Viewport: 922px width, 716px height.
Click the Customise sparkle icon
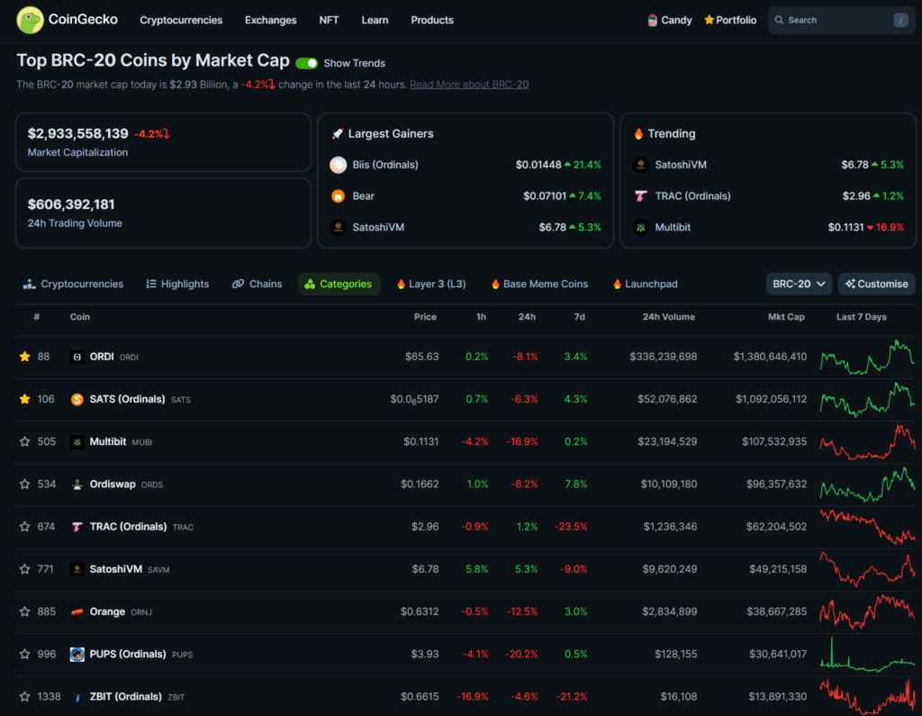(850, 284)
